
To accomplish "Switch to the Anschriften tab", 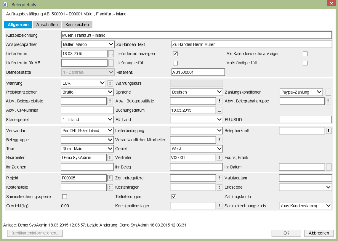I will pos(47,25).
